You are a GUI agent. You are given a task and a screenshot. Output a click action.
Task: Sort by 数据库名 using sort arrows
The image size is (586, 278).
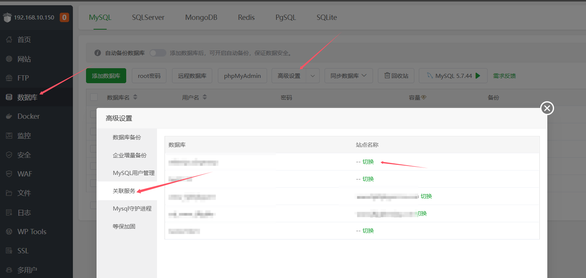[135, 97]
